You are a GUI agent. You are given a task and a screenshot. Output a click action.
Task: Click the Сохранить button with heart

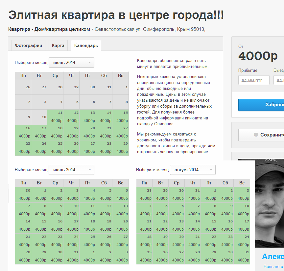(x=261, y=135)
